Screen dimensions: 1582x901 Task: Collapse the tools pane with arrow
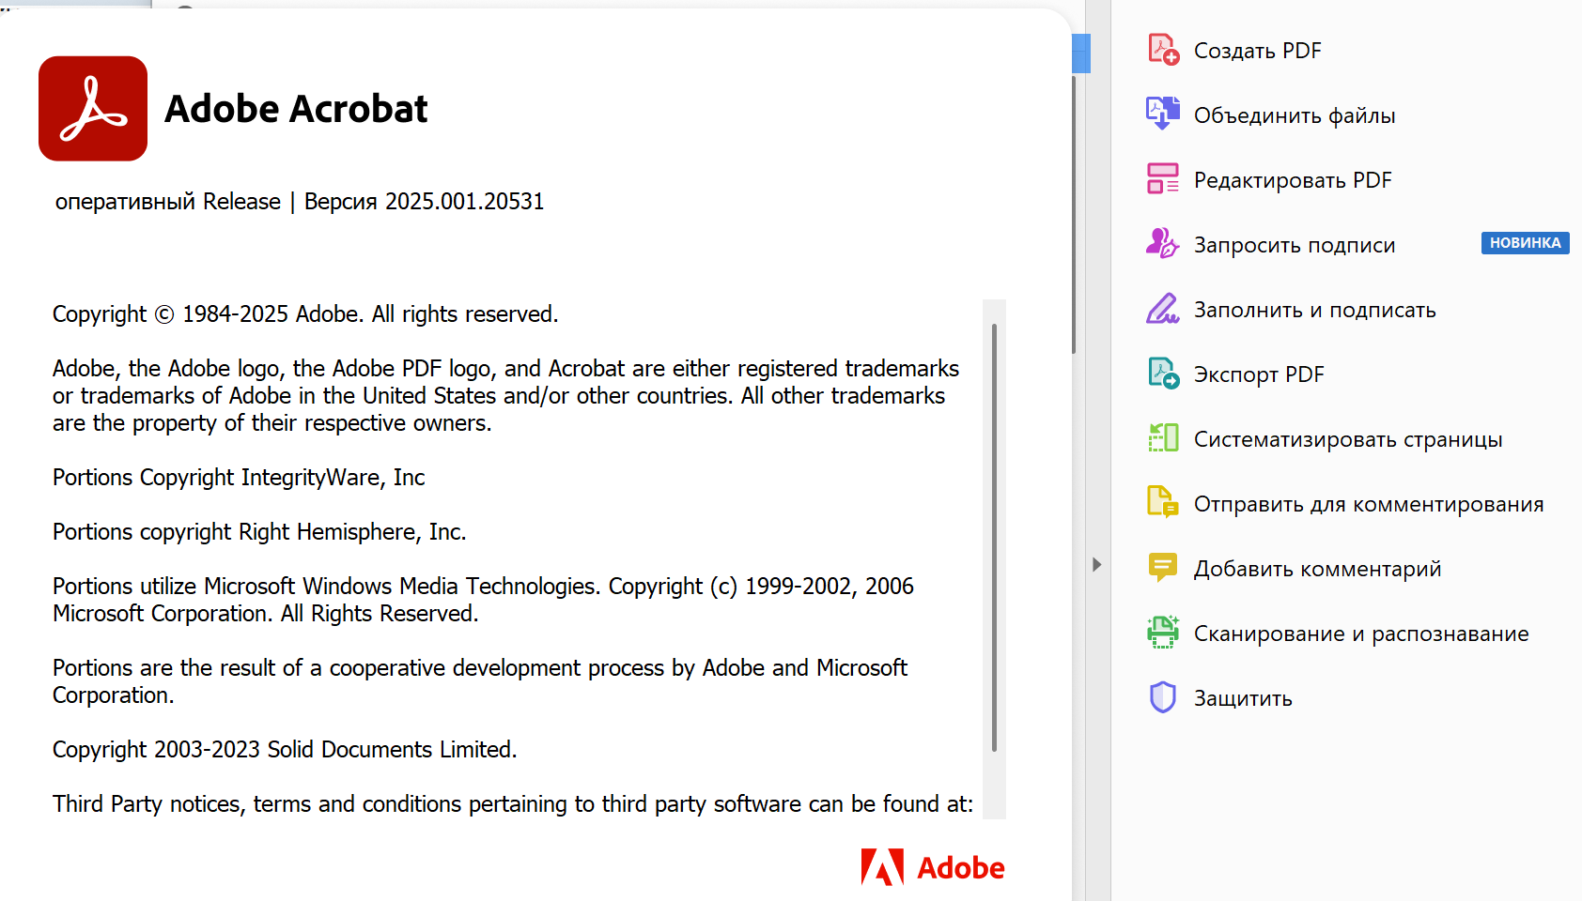[1096, 564]
